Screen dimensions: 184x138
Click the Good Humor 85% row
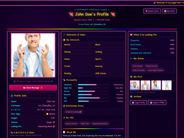pyautogui.click(x=152, y=45)
